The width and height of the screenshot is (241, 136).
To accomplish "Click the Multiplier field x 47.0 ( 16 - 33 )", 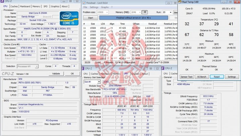I will click(x=26, y=51).
